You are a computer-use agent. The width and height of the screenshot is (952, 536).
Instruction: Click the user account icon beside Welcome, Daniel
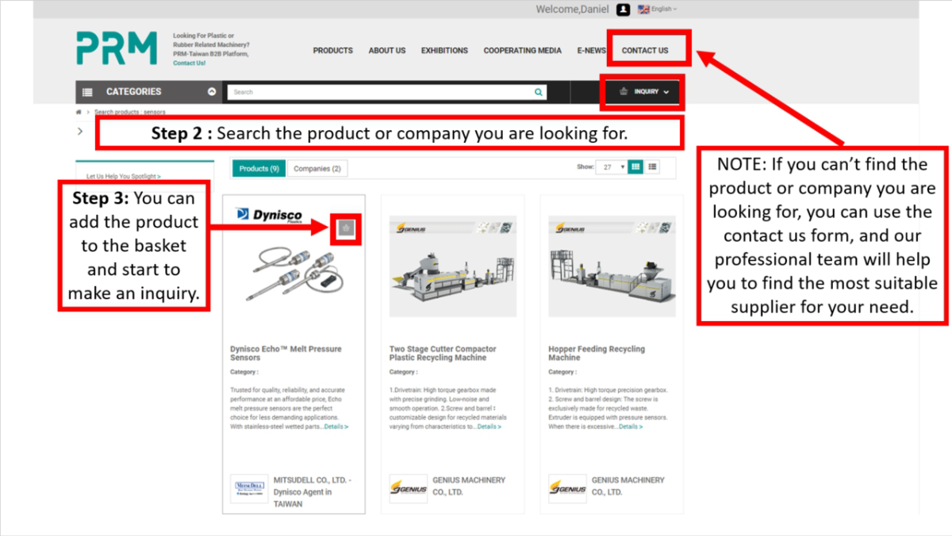(x=624, y=10)
